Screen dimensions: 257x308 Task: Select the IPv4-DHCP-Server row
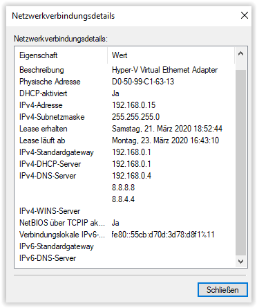[125, 164]
